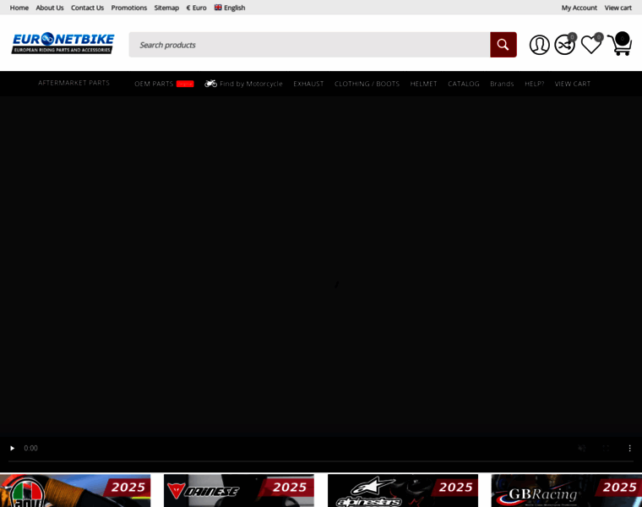Open the Contact Us link
642x507 pixels.
(x=87, y=8)
